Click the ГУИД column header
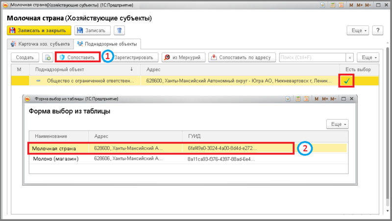The height and width of the screenshot is (221, 392). click(265, 136)
